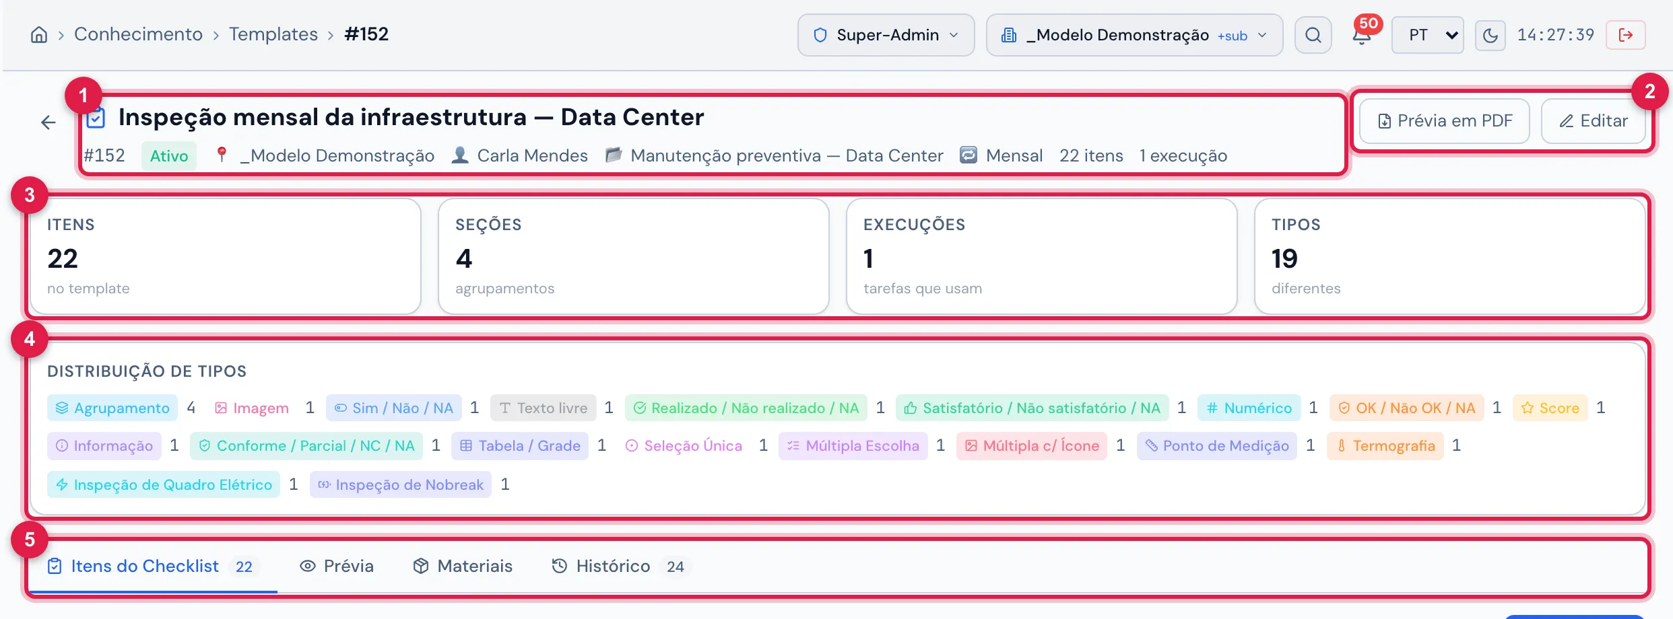Click the Editar button
Viewport: 1673px width, 619px height.
pos(1594,121)
